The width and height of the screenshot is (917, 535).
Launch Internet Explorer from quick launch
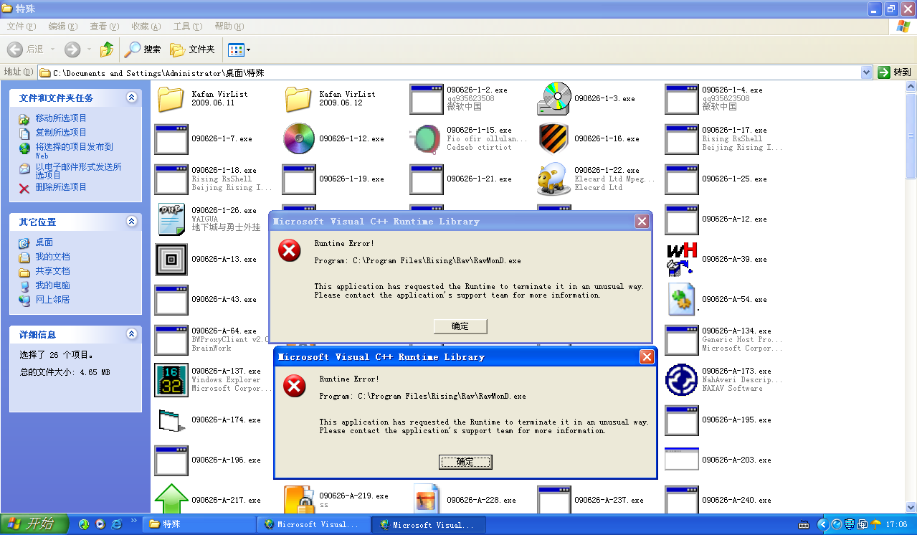point(116,524)
